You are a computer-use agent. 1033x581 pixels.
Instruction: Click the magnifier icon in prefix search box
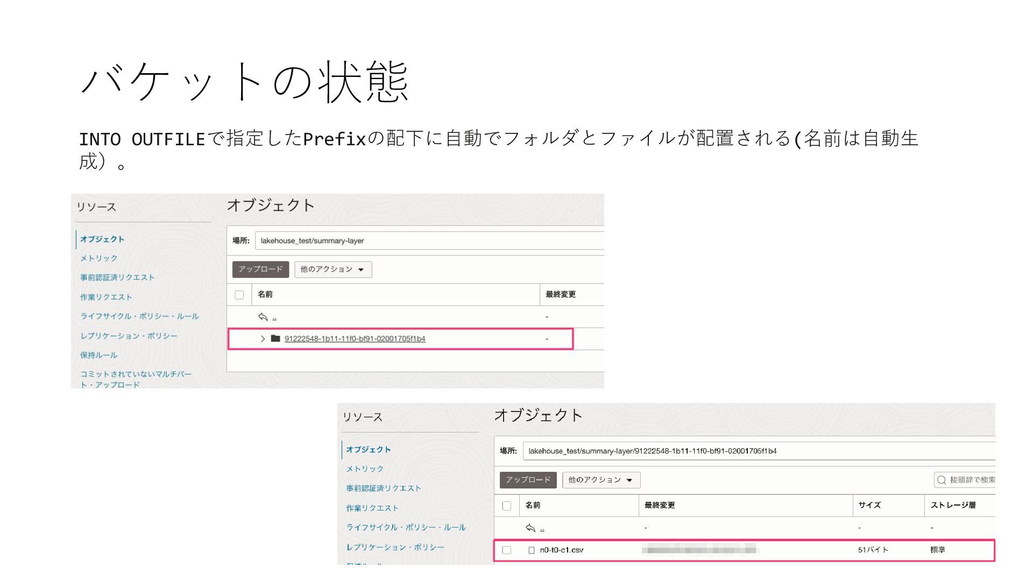[x=942, y=480]
